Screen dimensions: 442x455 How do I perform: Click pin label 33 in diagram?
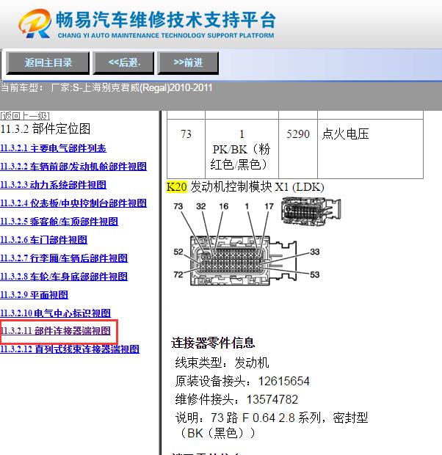(x=314, y=252)
